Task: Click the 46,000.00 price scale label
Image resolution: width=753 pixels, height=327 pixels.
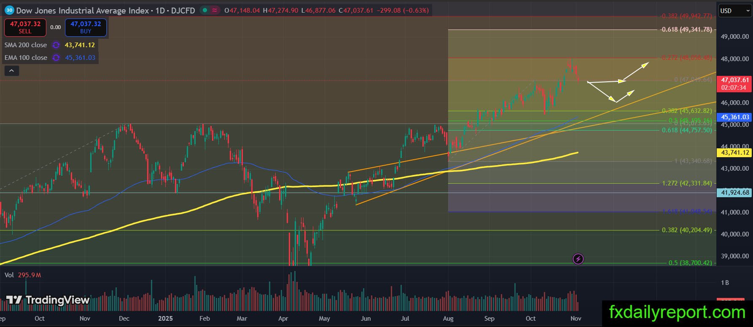Action: pyautogui.click(x=735, y=103)
